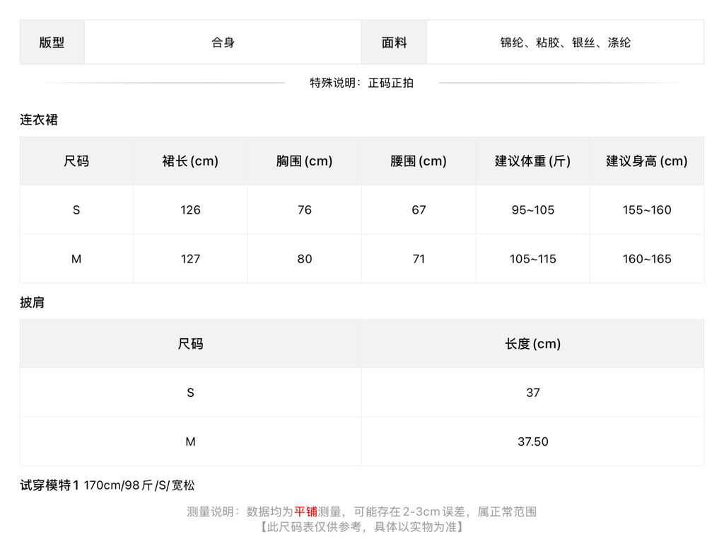Click the 特殊说明：正码正拍 note
Viewport: 724px width, 554px height.
click(361, 83)
